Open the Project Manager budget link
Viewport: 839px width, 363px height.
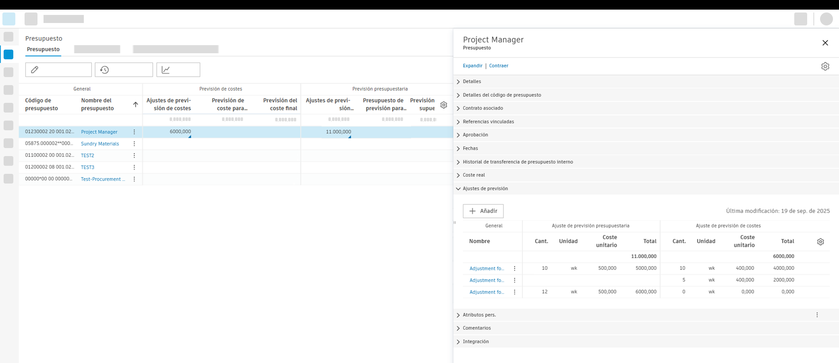click(99, 132)
